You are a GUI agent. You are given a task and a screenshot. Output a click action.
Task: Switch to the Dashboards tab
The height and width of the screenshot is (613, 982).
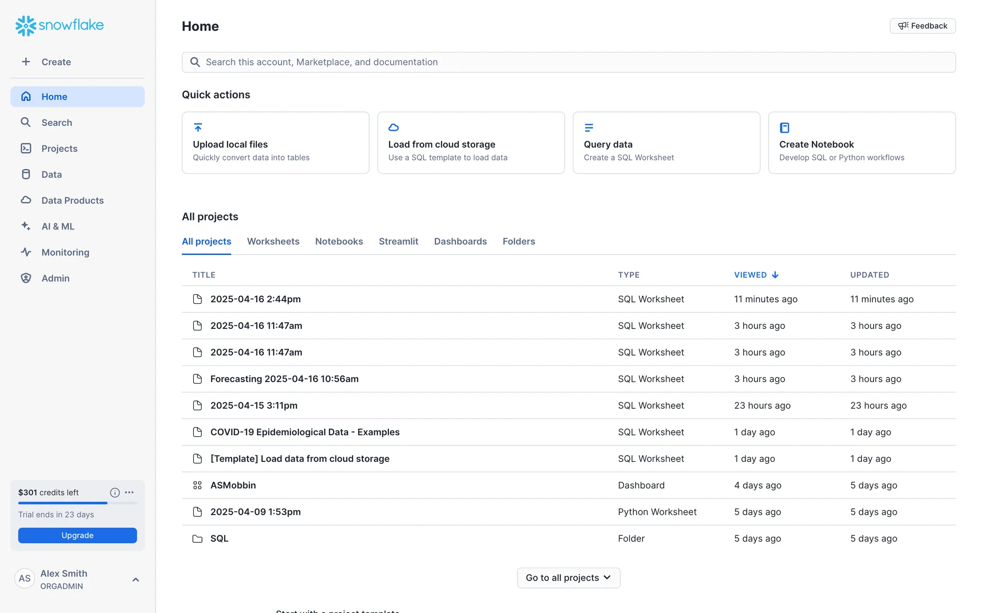coord(460,241)
